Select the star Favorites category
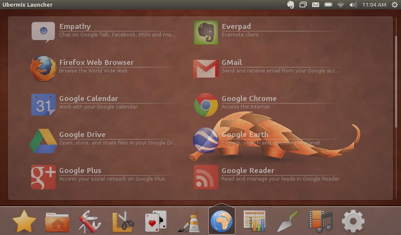The image size is (401, 235). coord(24,221)
